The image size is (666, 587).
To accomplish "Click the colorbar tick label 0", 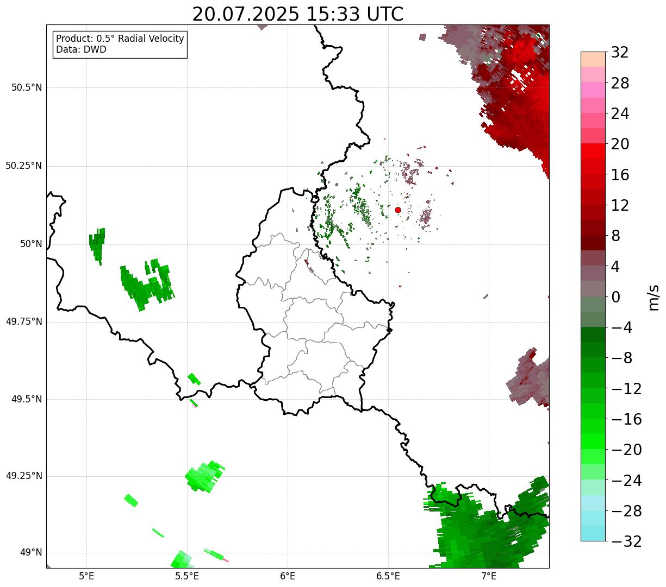I will click(615, 297).
